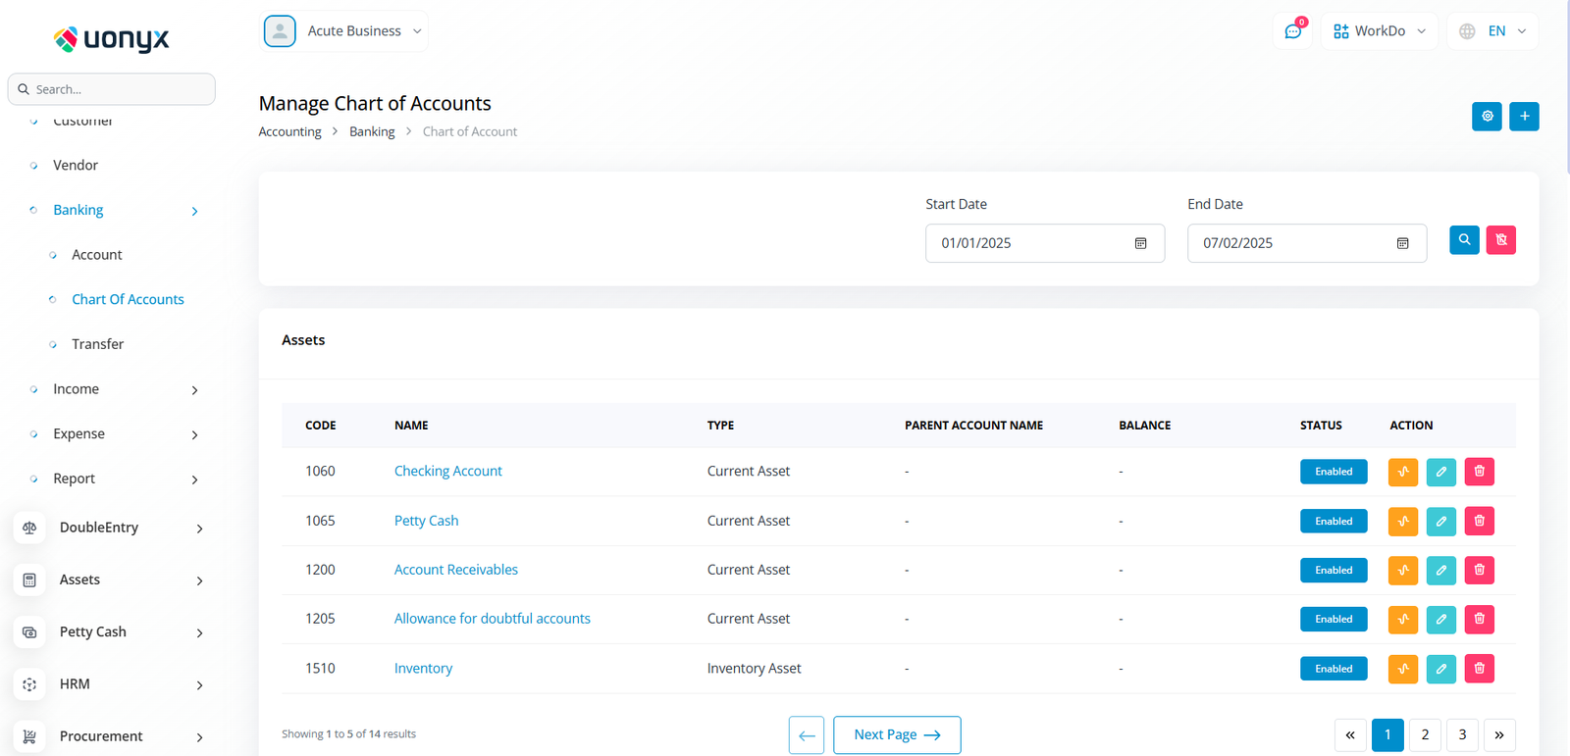Expand the Income sidebar submenu
This screenshot has height=756, width=1570.
(113, 389)
